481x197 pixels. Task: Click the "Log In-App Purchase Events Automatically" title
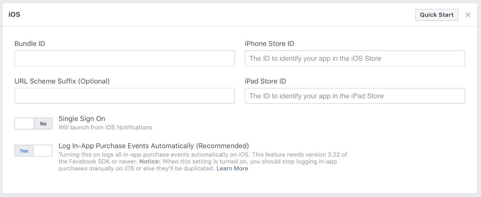coord(154,146)
